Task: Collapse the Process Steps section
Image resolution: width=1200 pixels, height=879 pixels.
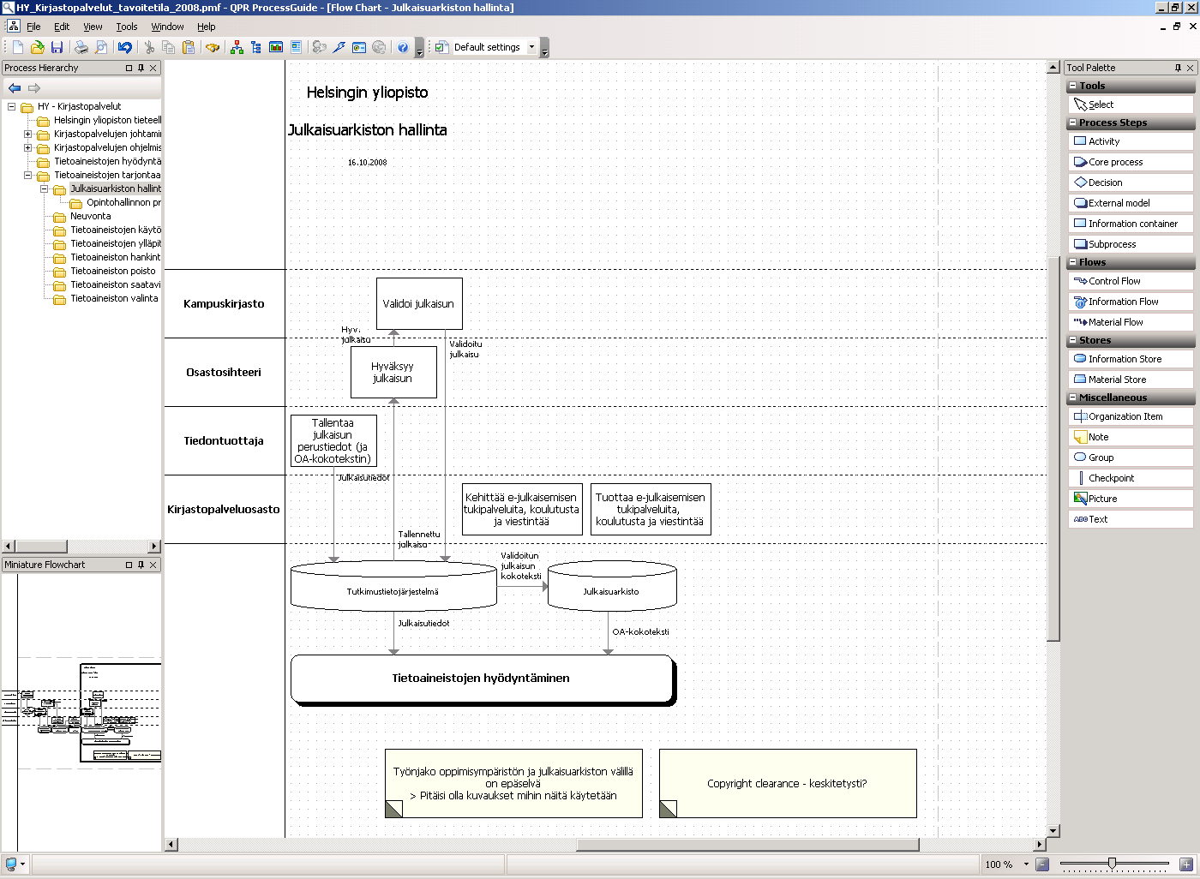Action: click(x=1072, y=123)
